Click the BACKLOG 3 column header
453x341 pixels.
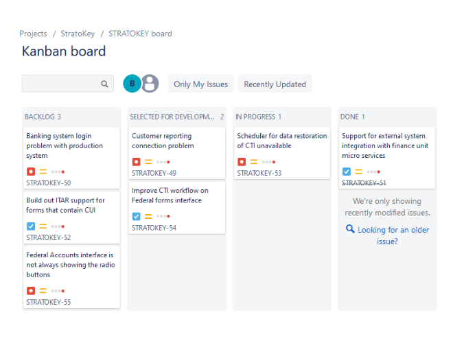coord(43,117)
